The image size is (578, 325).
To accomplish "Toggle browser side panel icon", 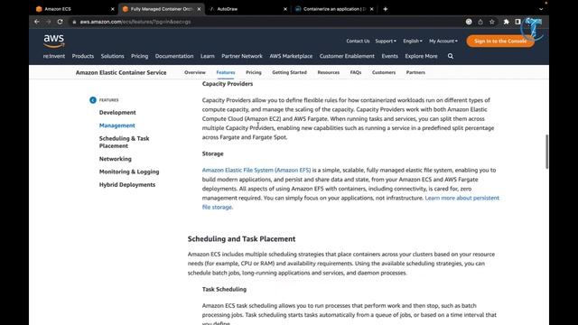I will pos(517,22).
